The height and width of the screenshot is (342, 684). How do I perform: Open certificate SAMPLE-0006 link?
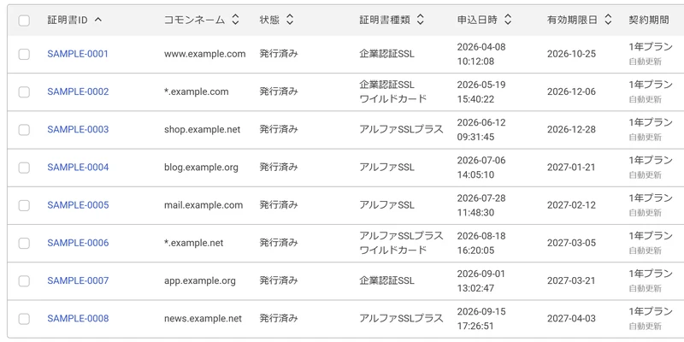[78, 243]
